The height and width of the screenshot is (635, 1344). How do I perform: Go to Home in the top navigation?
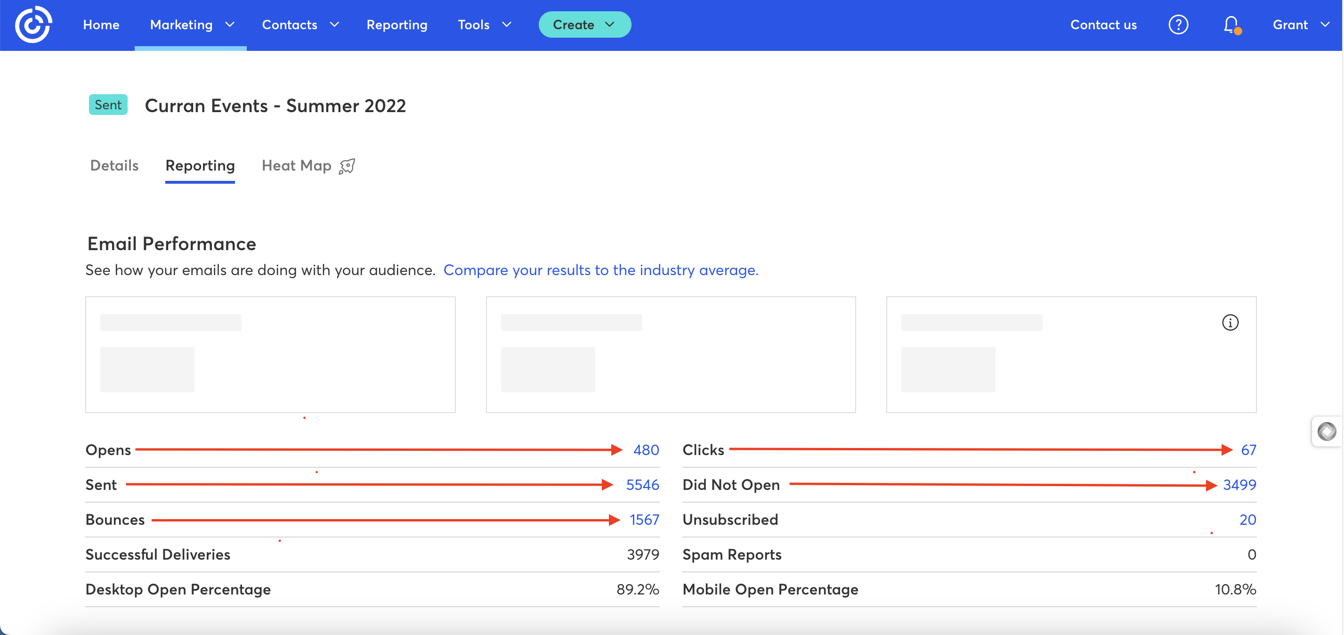click(x=101, y=24)
